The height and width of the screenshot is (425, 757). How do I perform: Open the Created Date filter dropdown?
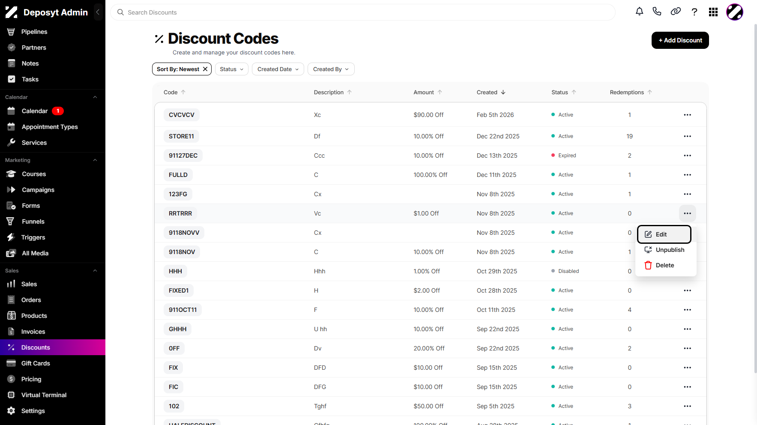coord(278,69)
